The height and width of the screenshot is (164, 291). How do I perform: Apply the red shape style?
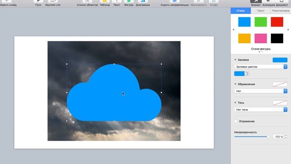pos(277,22)
